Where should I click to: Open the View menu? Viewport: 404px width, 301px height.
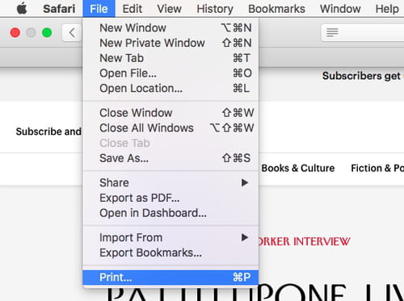[x=169, y=9]
